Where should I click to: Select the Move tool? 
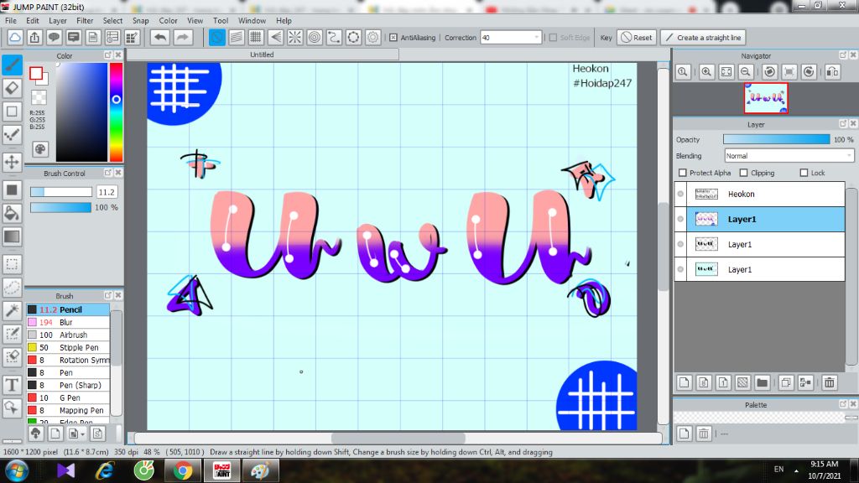pyautogui.click(x=12, y=162)
